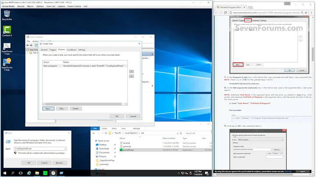Open Downloads in the Quick access pane
Screen dimensions: 316x177
point(104,149)
